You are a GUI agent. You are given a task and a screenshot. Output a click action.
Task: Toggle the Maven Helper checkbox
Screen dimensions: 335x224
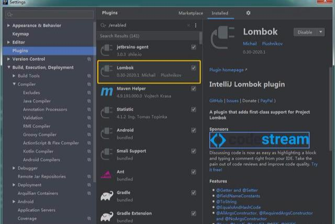click(193, 88)
